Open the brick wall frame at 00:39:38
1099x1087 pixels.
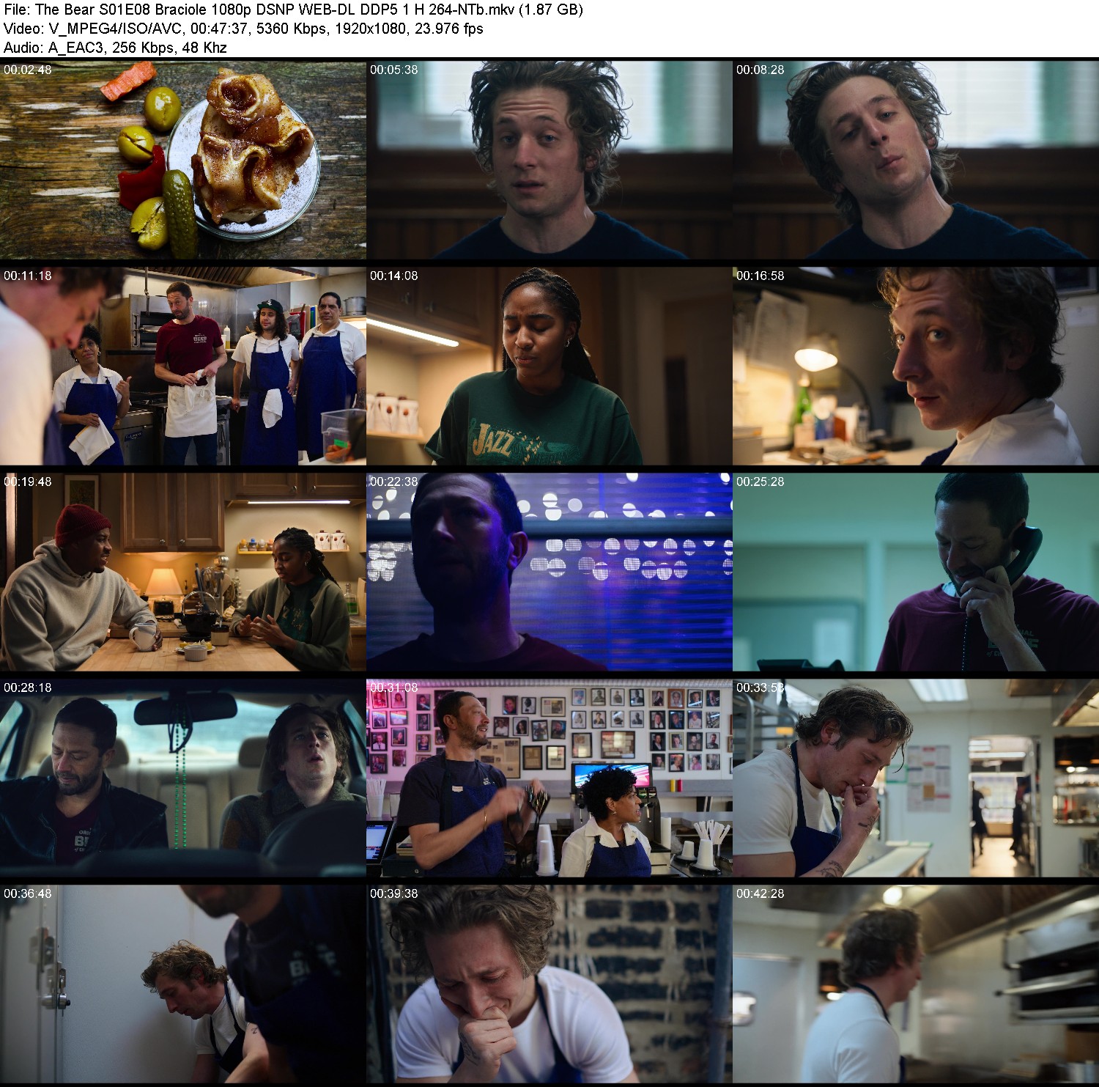[549, 984]
